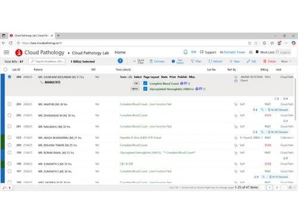Image resolution: width=298 pixels, height=224 pixels.
Task: Click patient phone number 8668637475
Action: point(52,82)
